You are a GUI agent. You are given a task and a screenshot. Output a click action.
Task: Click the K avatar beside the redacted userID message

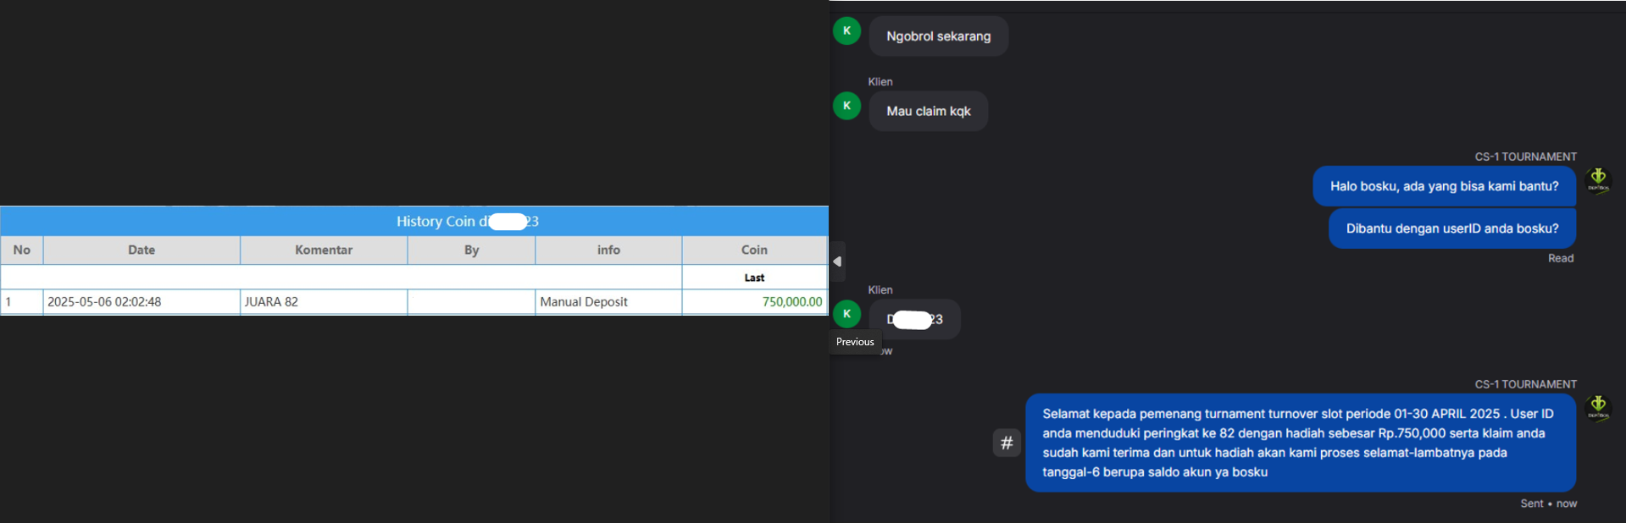click(x=846, y=314)
